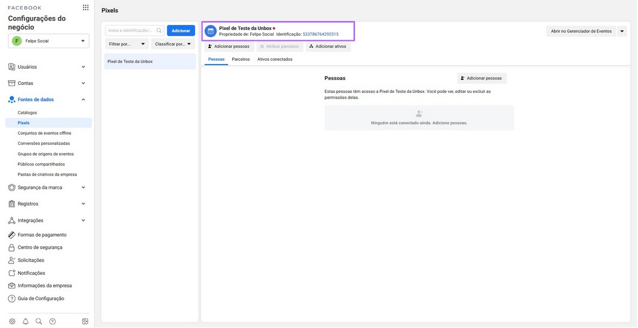Click the Centro de segurança lock icon
This screenshot has height=328, width=638.
click(x=12, y=248)
